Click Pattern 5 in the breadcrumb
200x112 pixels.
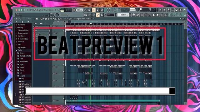[89, 19]
